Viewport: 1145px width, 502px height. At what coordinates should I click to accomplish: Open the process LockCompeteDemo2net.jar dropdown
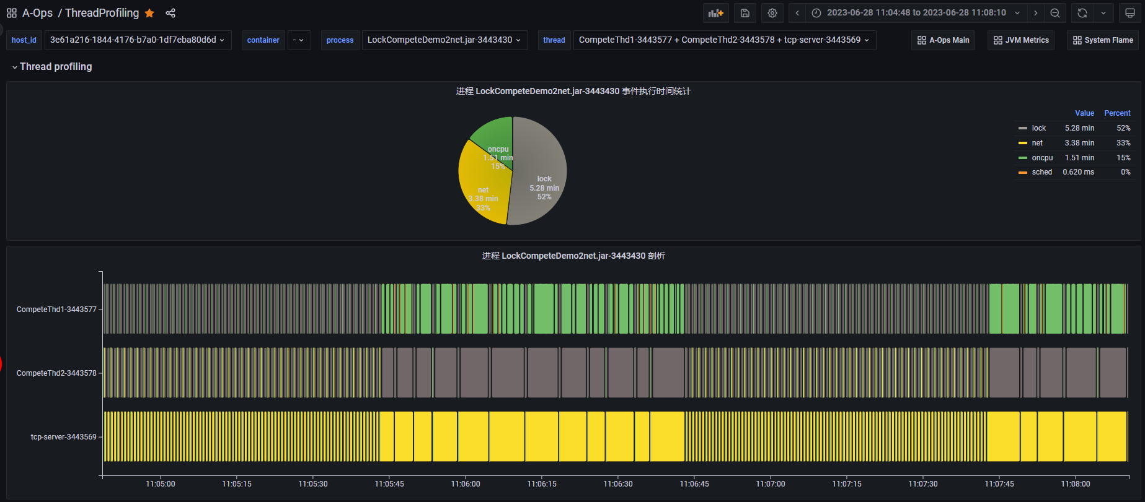[444, 40]
